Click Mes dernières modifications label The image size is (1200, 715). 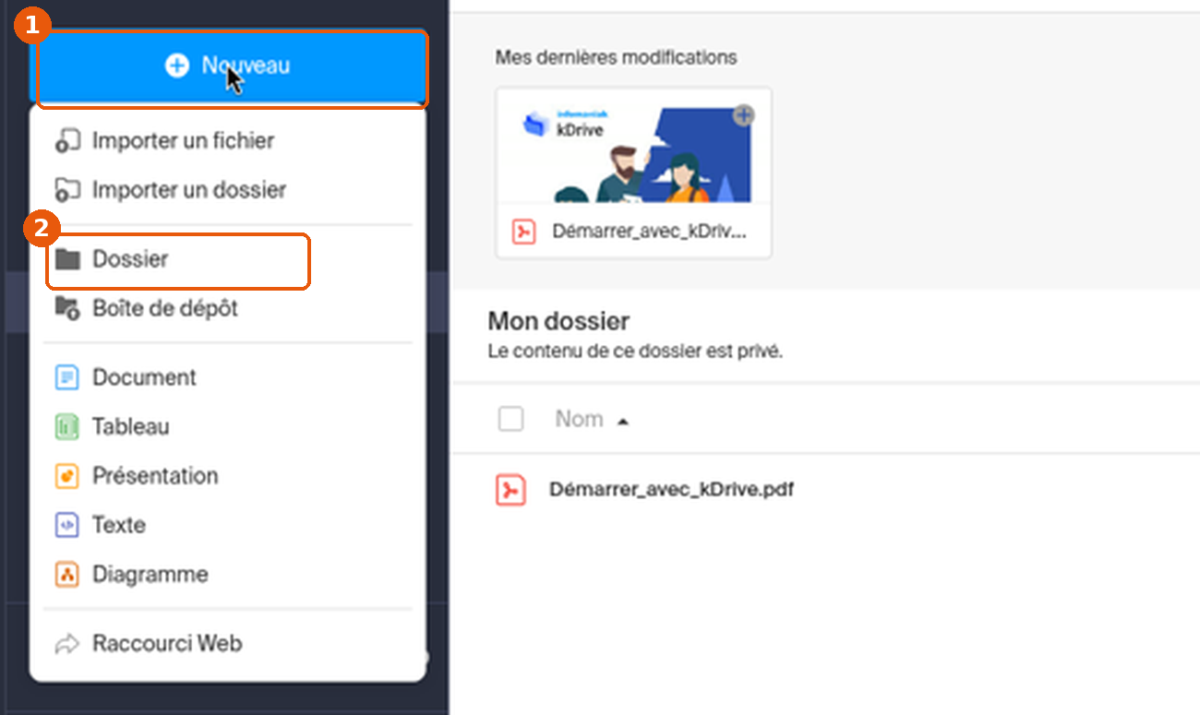click(x=616, y=57)
